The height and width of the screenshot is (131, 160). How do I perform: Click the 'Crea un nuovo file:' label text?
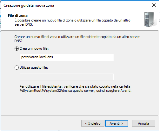(34, 48)
